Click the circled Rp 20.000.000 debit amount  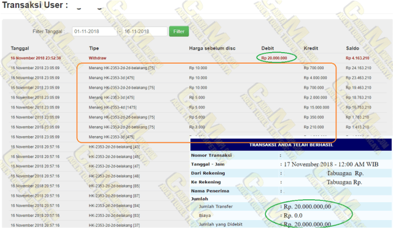click(x=274, y=58)
